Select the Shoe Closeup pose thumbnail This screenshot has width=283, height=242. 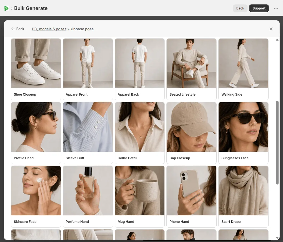pyautogui.click(x=36, y=63)
